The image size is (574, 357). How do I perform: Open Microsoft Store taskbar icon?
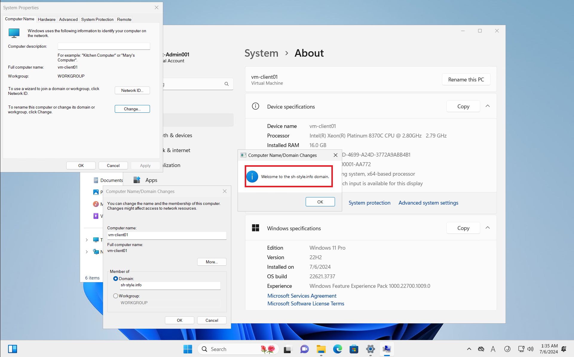[354, 349]
